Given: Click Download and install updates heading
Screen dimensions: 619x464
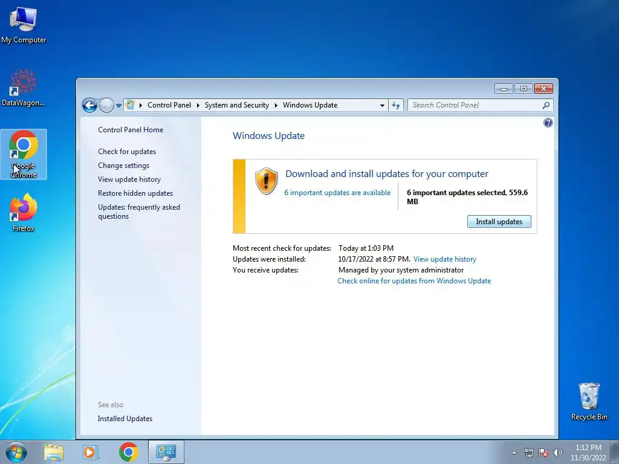Looking at the screenshot, I should (387, 173).
